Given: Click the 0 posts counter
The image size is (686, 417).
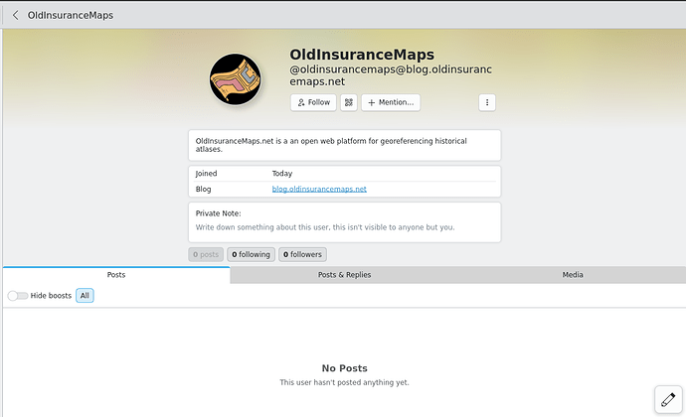Looking at the screenshot, I should (x=206, y=254).
